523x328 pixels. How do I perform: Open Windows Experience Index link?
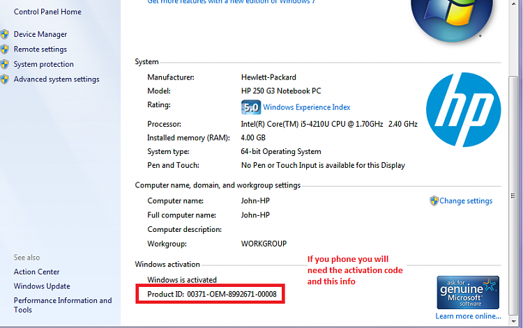[x=307, y=107]
